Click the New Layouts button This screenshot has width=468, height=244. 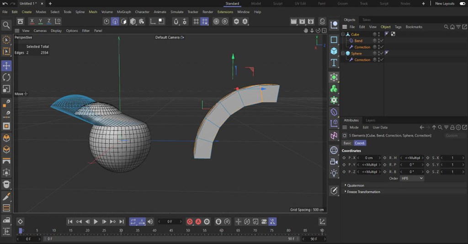click(444, 4)
